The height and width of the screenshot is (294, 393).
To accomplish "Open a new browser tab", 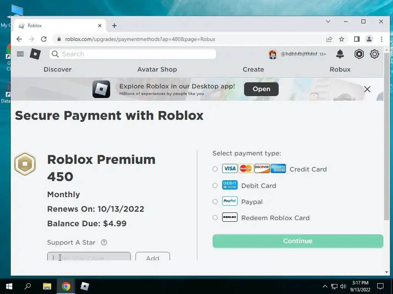I will coord(114,26).
